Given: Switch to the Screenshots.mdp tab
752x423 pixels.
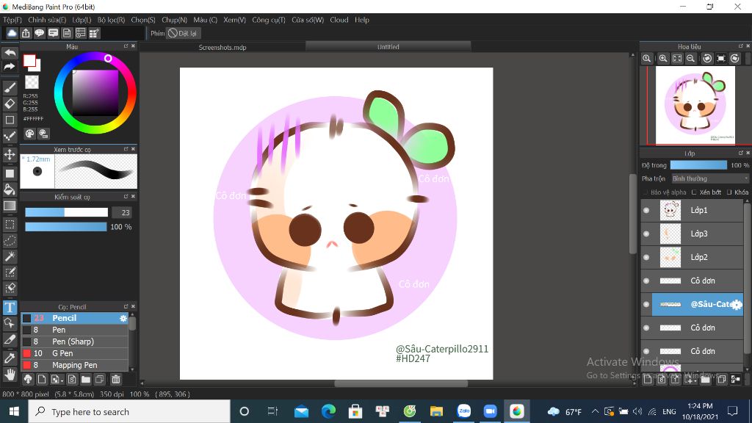Looking at the screenshot, I should coord(223,47).
